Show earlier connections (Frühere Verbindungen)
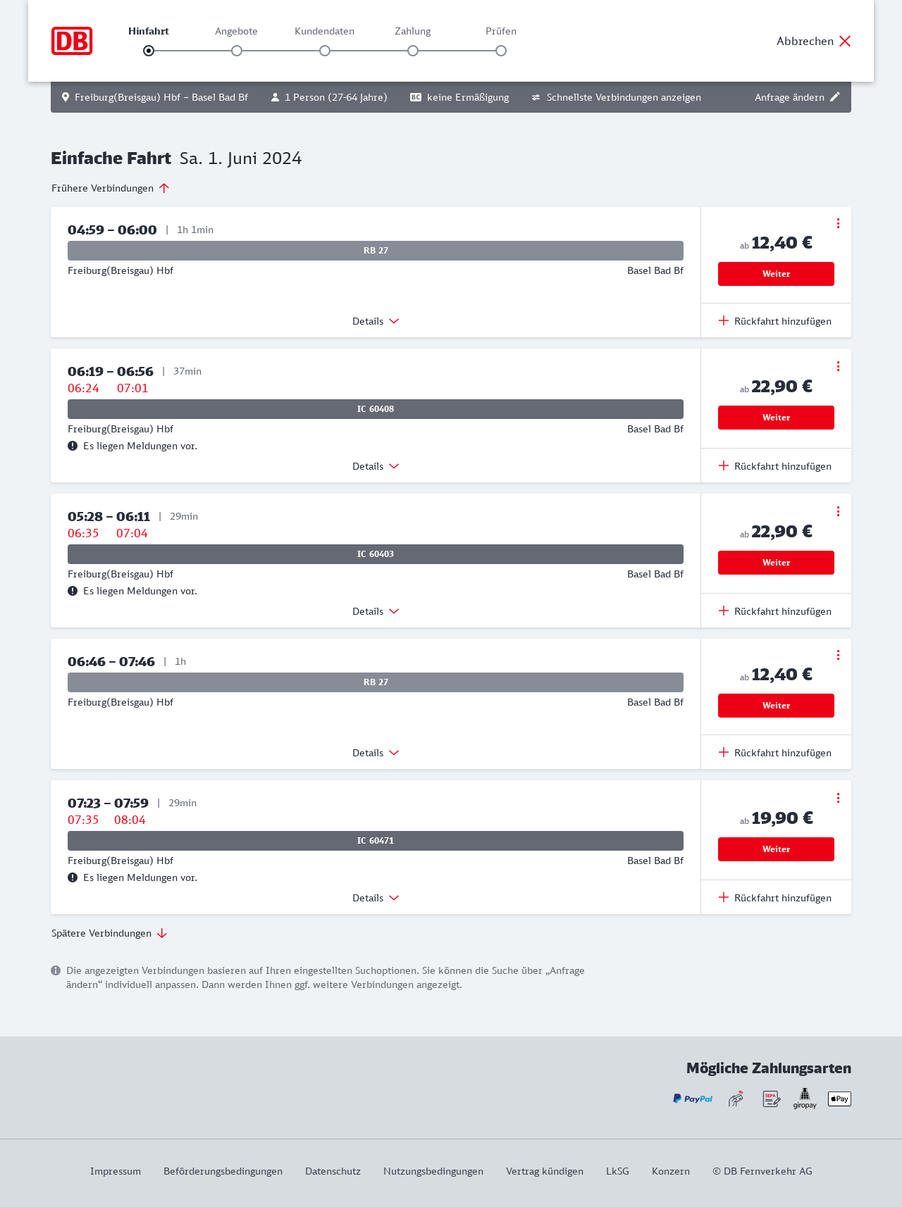 (111, 188)
